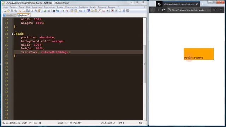The width and height of the screenshot is (226, 127).
Task: Open the Правка menu
Action: pos(13,7)
